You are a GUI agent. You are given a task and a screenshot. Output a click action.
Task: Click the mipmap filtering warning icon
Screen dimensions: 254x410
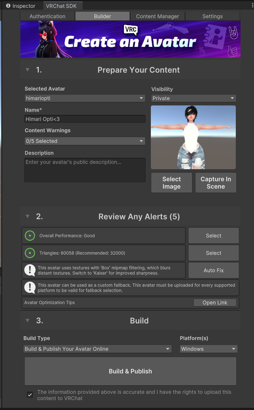tap(30, 270)
